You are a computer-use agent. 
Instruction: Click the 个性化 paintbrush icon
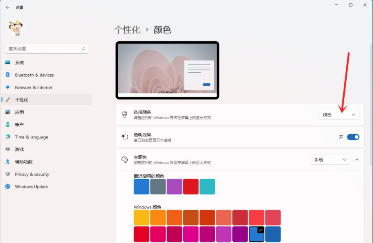pyautogui.click(x=8, y=99)
